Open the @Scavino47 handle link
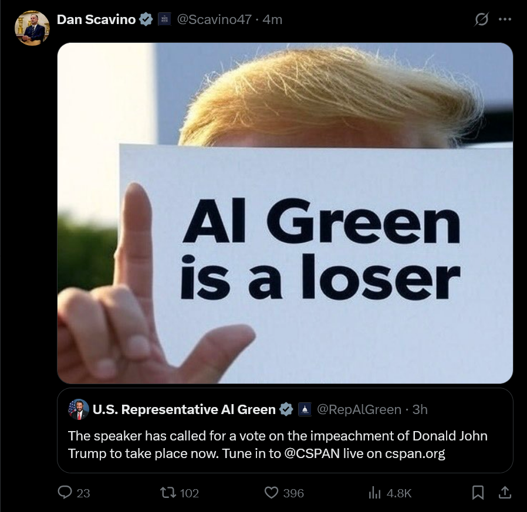The height and width of the screenshot is (512, 527). (214, 19)
